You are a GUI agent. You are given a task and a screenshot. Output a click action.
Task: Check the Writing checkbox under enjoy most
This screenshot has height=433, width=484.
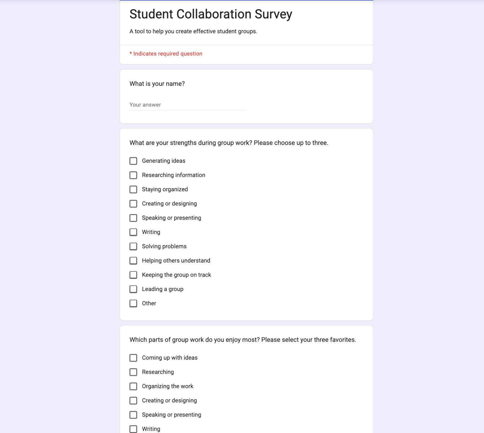pyautogui.click(x=133, y=429)
